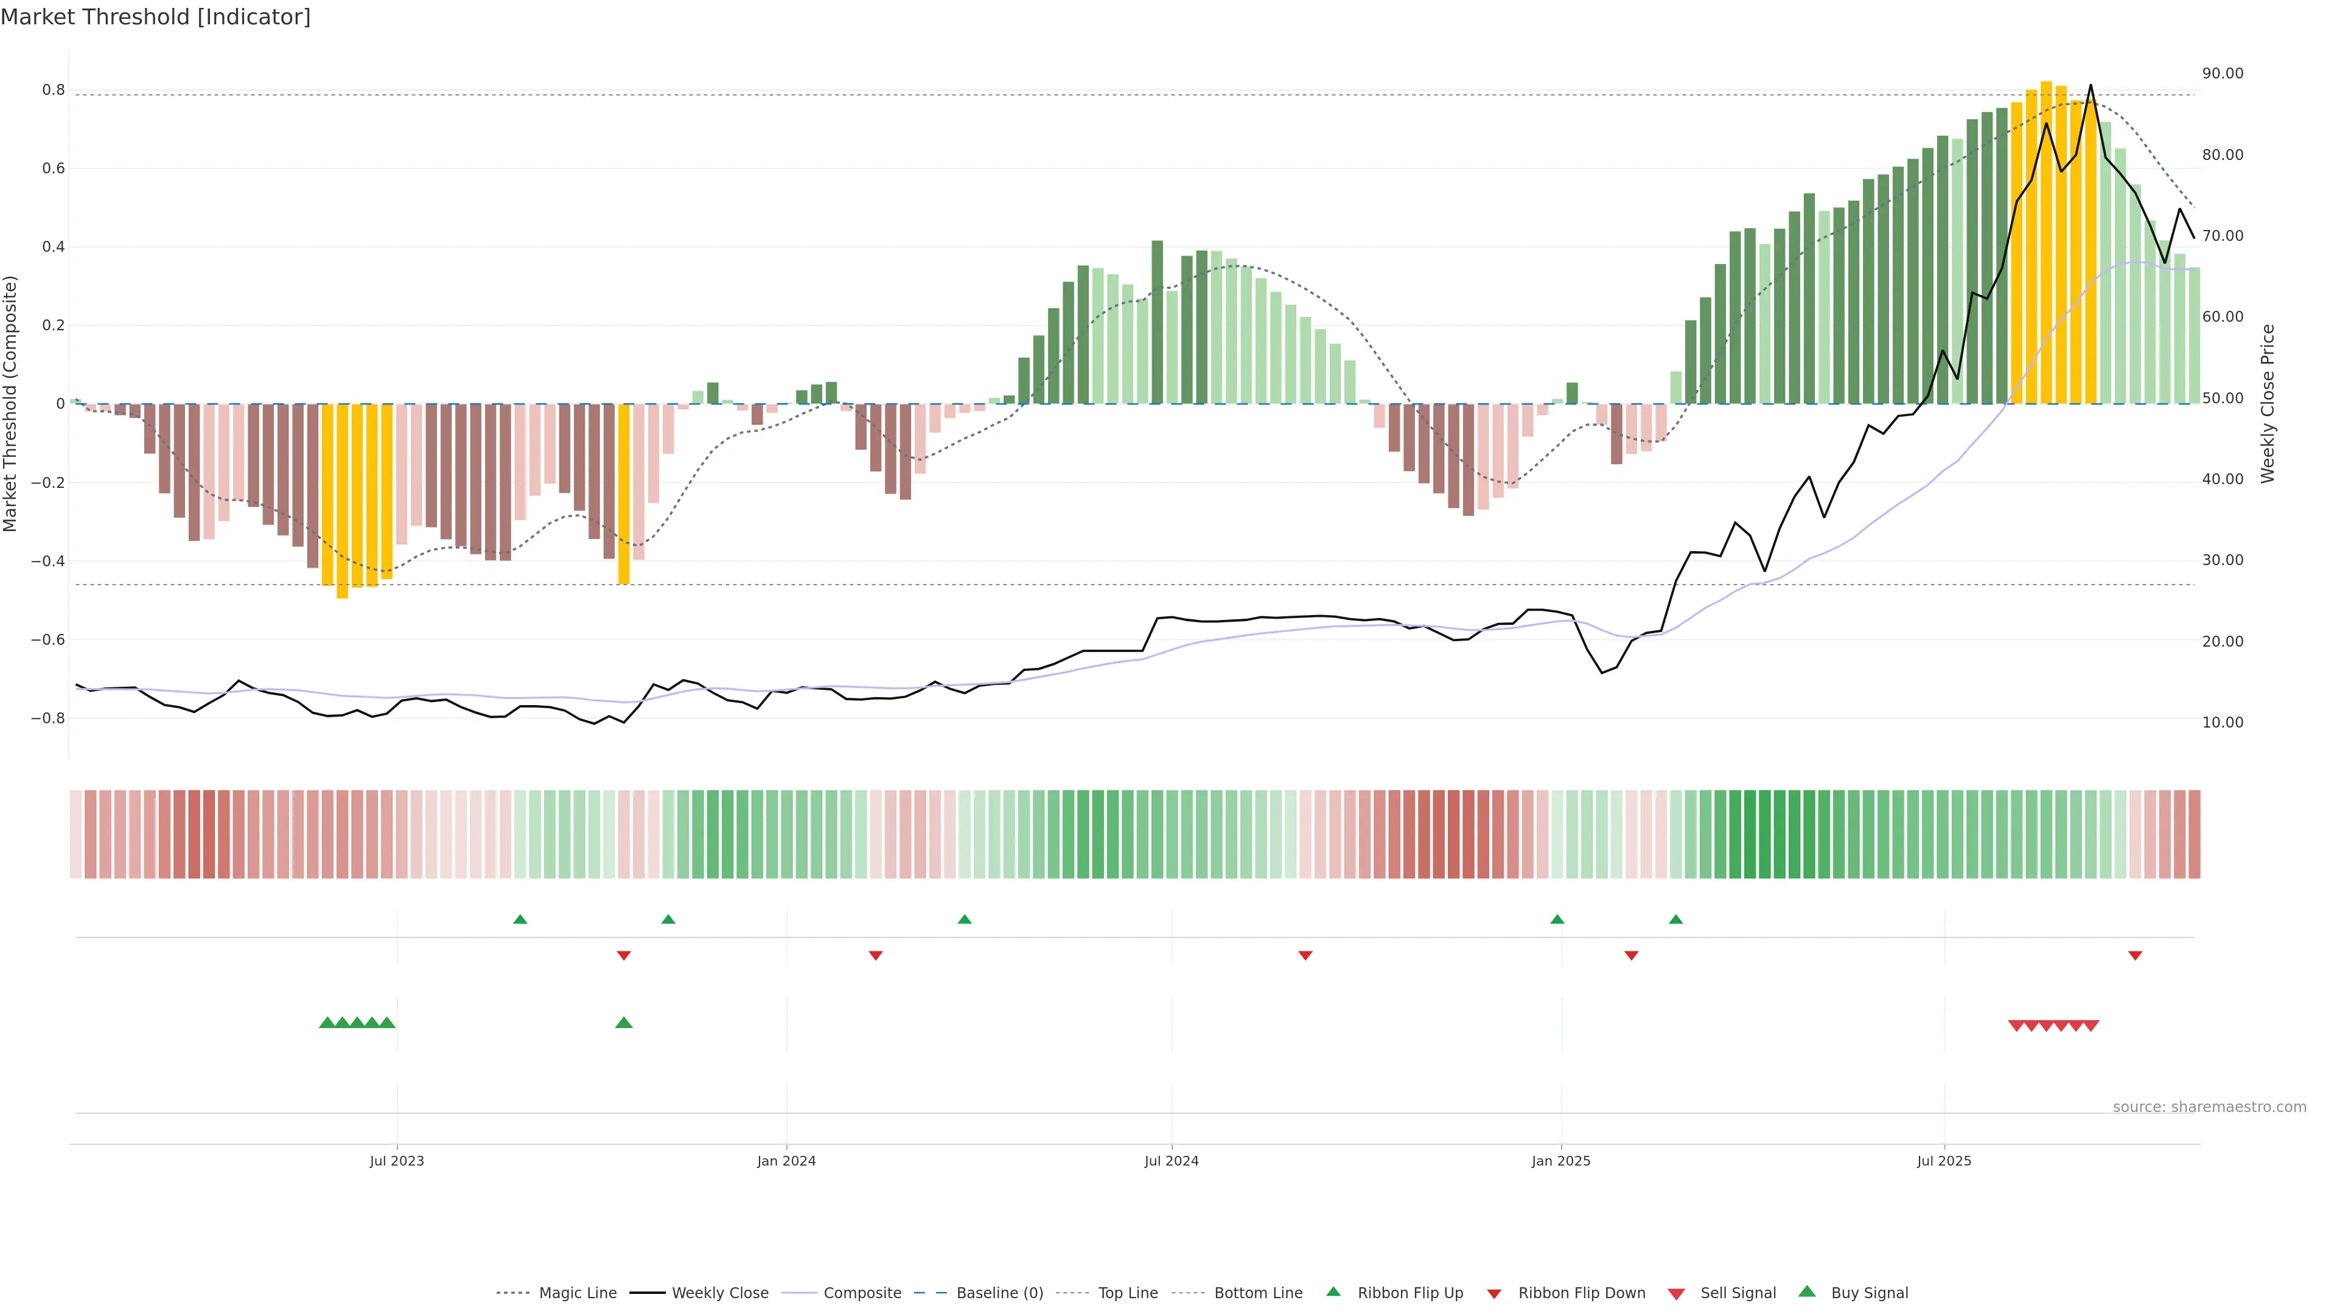The width and height of the screenshot is (2337, 1314).
Task: Click the source: sharemaestro.com text
Action: (2209, 1107)
